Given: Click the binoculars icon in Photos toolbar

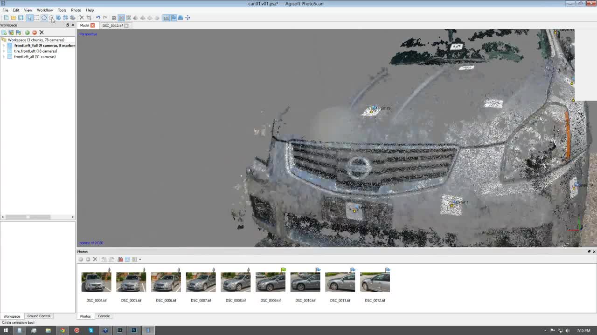Looking at the screenshot, I should point(120,260).
